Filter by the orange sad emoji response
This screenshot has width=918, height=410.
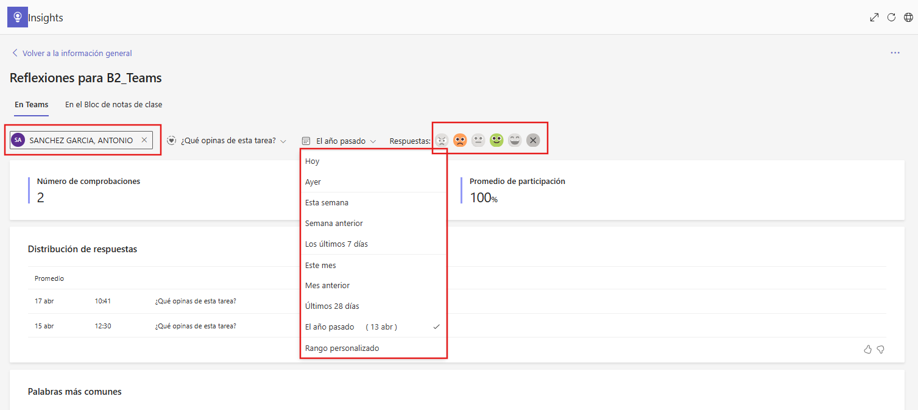(460, 140)
